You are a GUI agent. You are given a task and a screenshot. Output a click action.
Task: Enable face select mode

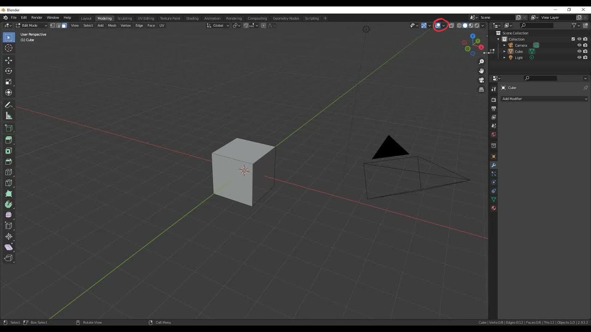(64, 25)
